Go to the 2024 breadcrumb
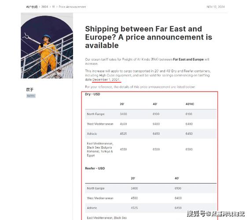The height and width of the screenshot is (220, 250). point(44,7)
